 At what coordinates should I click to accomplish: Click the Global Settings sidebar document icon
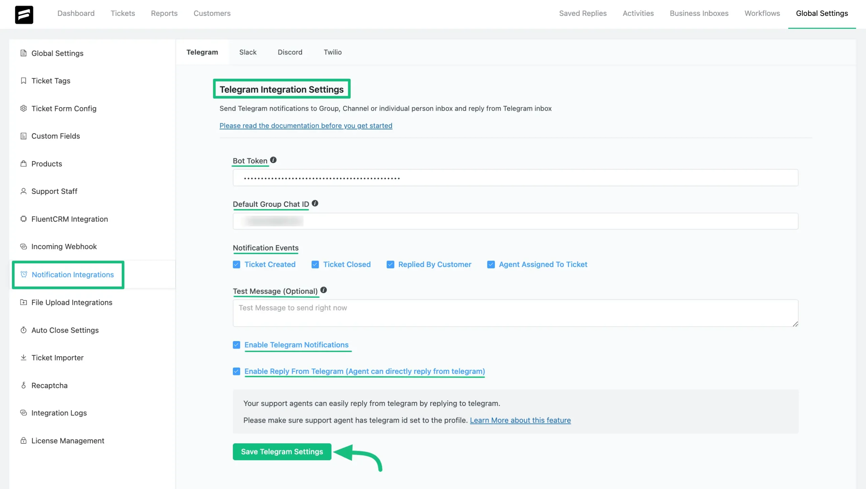23,53
